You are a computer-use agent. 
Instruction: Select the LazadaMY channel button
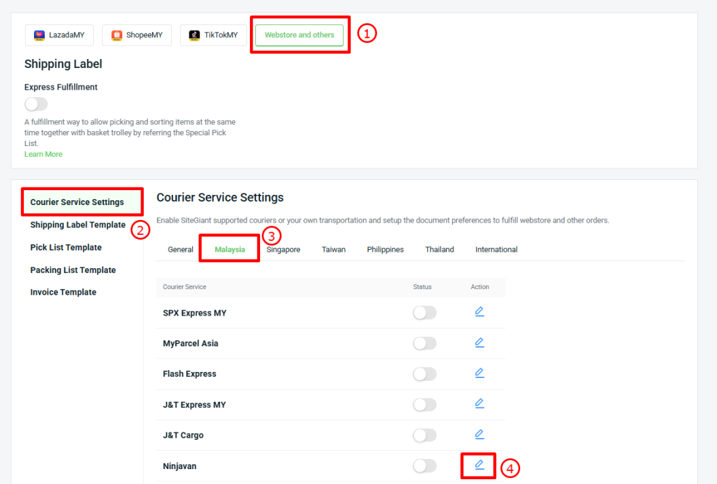pyautogui.click(x=59, y=35)
